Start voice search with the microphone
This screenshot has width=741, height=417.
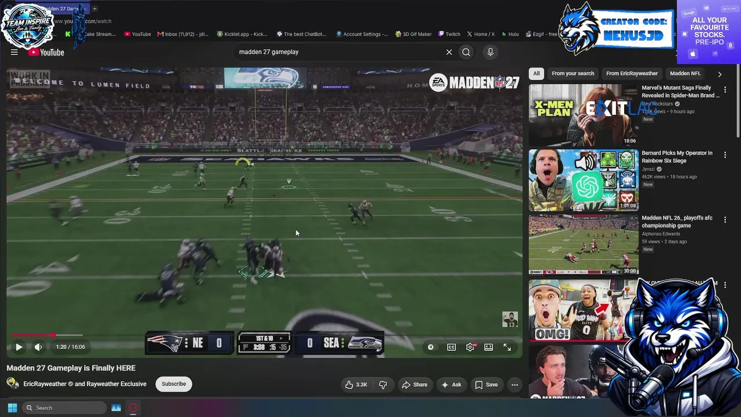490,52
